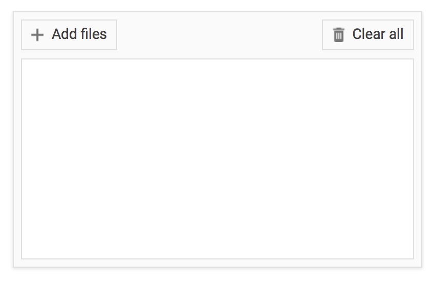This screenshot has height=282, width=435.
Task: Empty the file queue using Clear all
Action: [x=367, y=35]
